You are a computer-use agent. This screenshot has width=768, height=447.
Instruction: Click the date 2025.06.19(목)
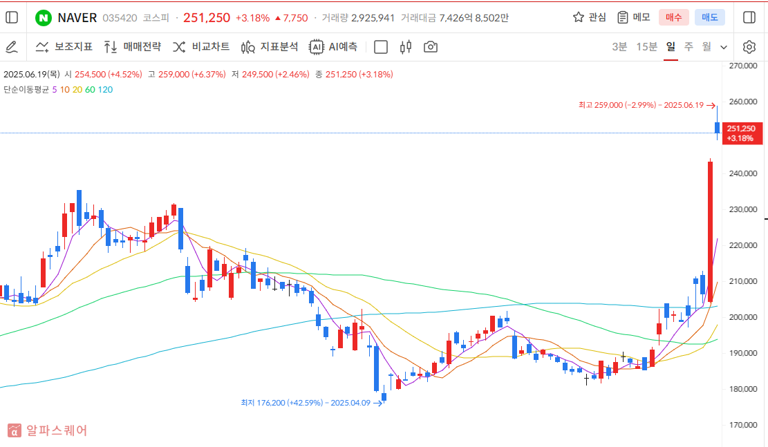31,75
